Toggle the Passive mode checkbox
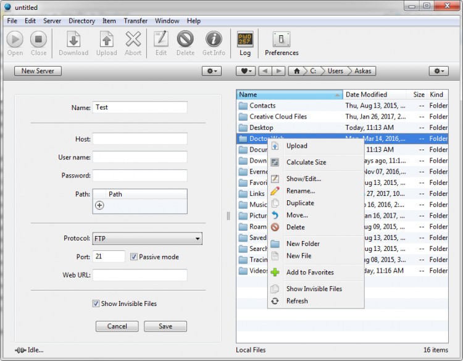 tap(134, 257)
